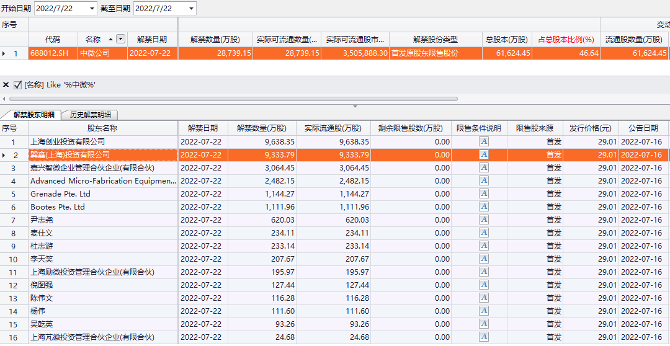Uncheck the [名称] Like '%中微%' filter checkbox
The image size is (670, 346).
point(17,85)
